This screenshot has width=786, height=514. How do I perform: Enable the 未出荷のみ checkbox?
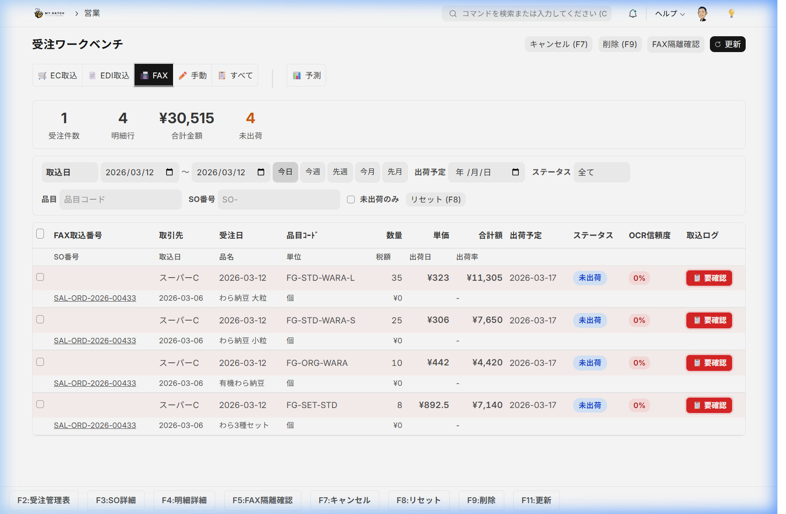pos(351,200)
